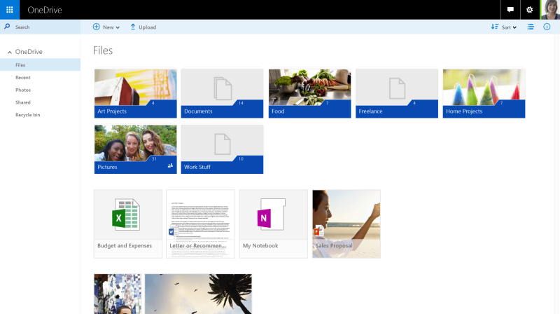Open the app launcher grid icon

(9, 10)
